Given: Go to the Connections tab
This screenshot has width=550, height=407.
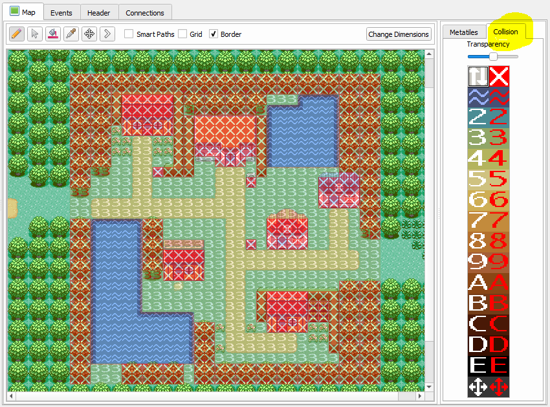Looking at the screenshot, I should coord(145,13).
